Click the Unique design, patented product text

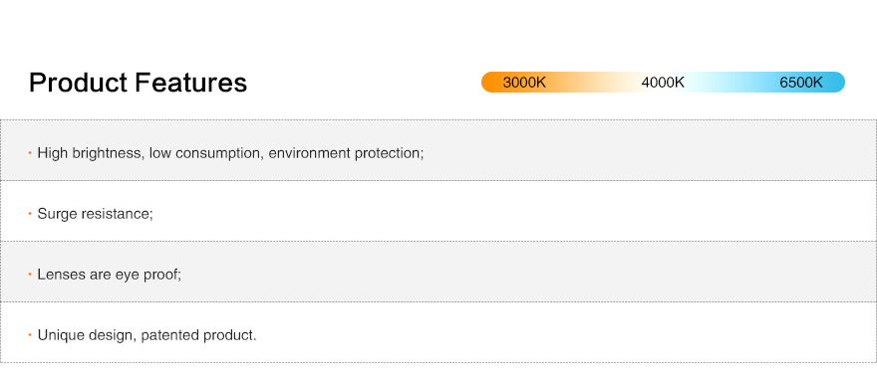[146, 335]
